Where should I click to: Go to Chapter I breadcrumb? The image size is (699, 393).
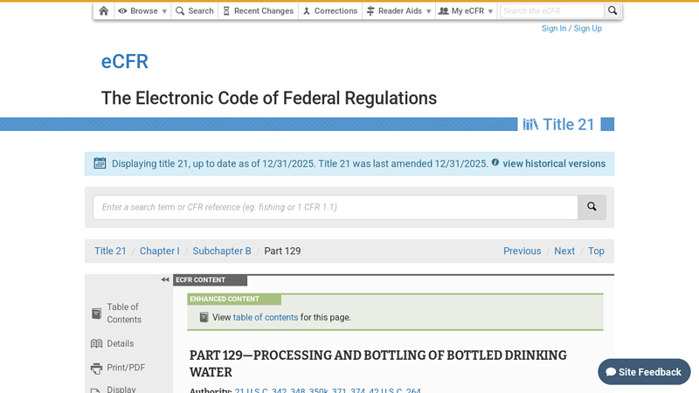160,251
